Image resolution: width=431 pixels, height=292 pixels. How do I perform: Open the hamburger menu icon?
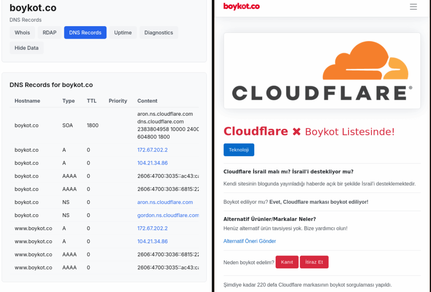413,7
